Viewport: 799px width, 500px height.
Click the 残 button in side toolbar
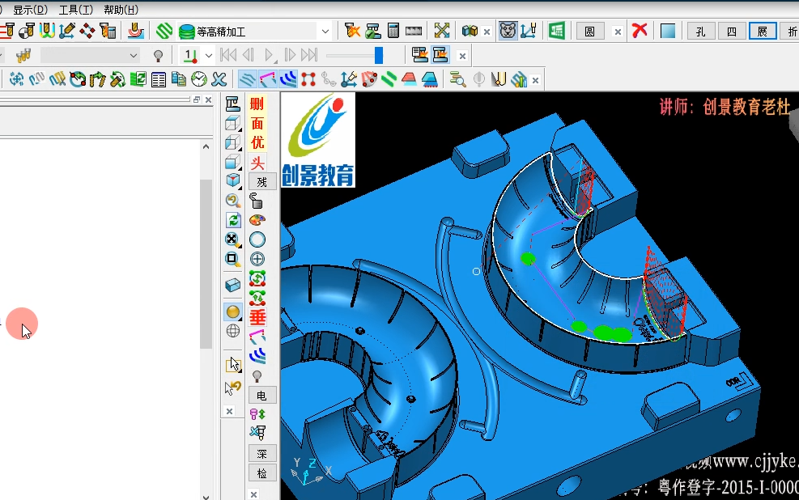pyautogui.click(x=262, y=182)
